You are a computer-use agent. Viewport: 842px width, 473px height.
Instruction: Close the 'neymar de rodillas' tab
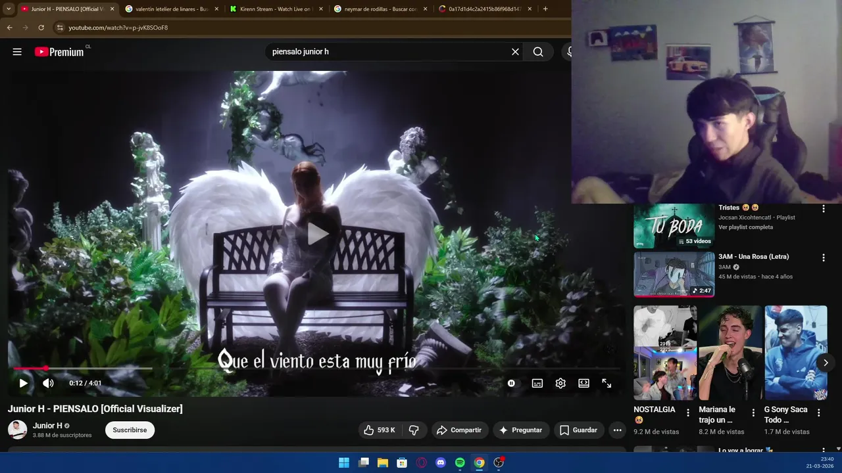point(425,9)
